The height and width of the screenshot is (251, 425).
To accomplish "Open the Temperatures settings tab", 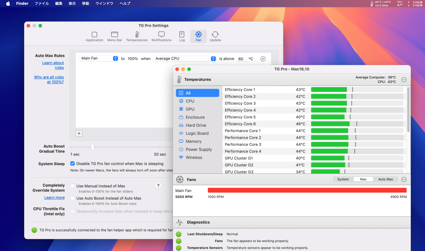I will 137,36.
